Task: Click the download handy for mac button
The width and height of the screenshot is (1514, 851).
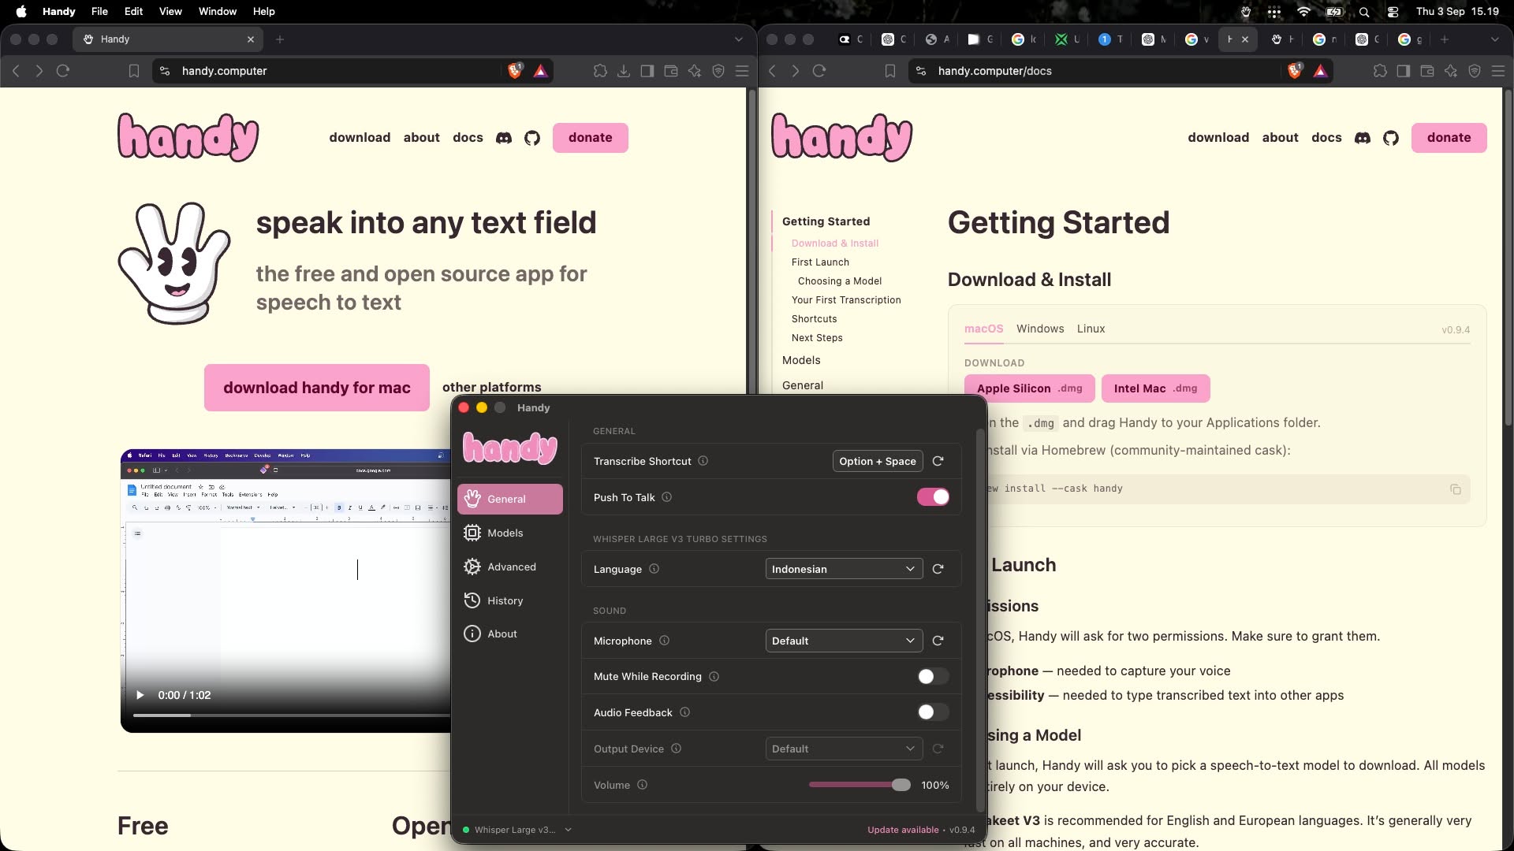Action: tap(317, 388)
